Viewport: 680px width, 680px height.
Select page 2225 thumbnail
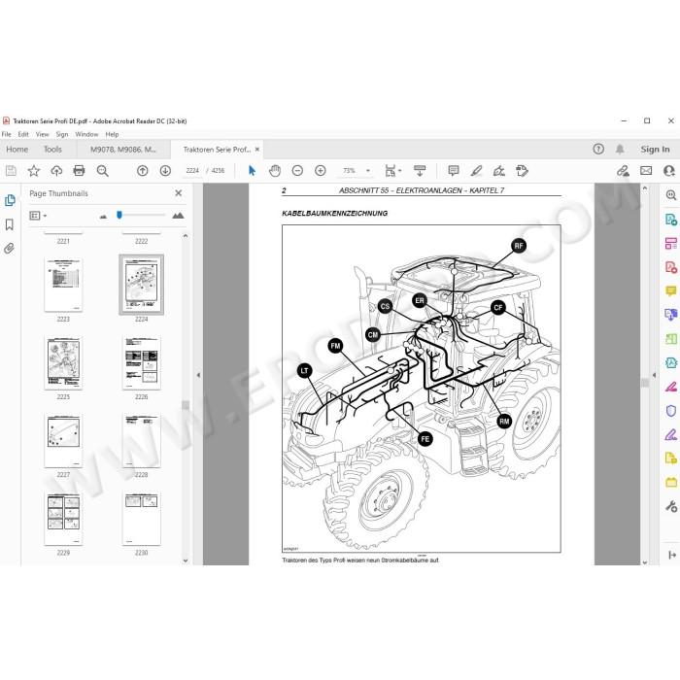(63, 362)
